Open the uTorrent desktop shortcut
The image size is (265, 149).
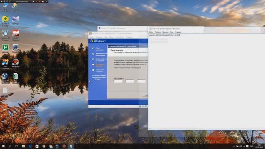coord(5,48)
